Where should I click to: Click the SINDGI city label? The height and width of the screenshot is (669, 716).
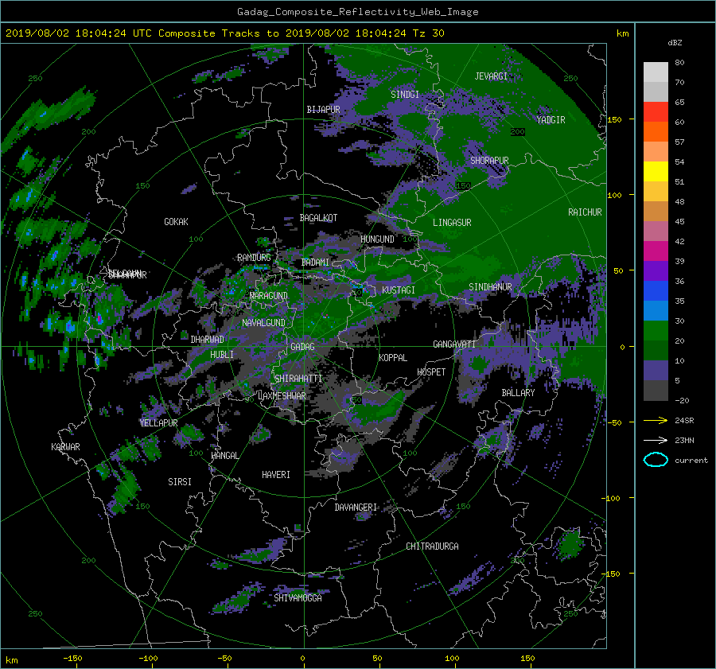pyautogui.click(x=405, y=95)
